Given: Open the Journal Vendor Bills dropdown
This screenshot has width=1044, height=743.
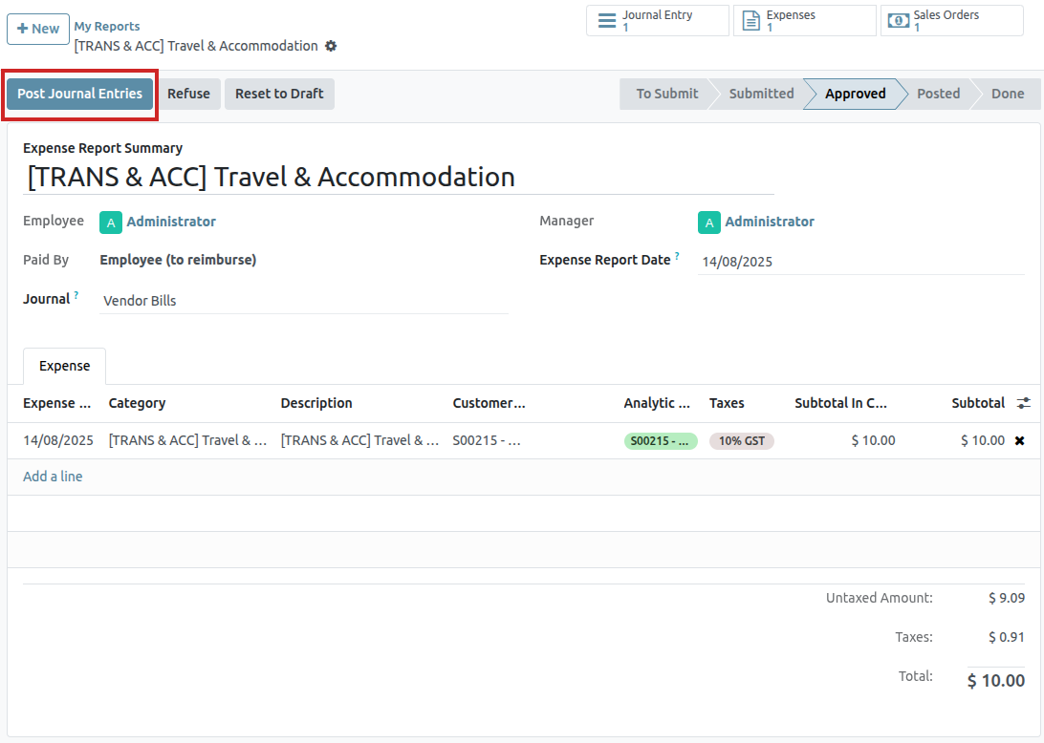Looking at the screenshot, I should click(x=303, y=301).
